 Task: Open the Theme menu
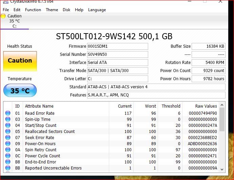pyautogui.click(x=52, y=10)
